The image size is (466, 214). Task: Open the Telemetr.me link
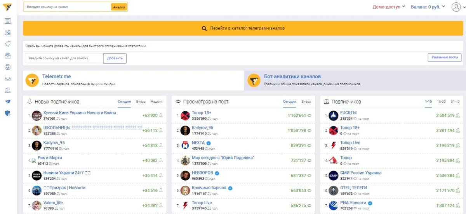[56, 77]
